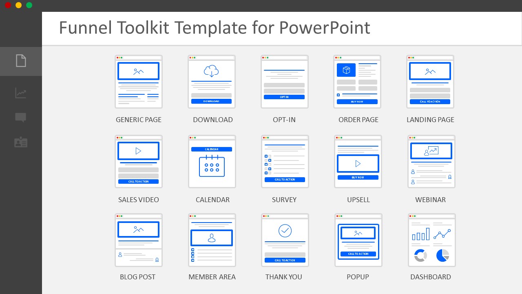Click the Funnel Toolkit Template title text
Viewport: 522px width, 294px height.
pyautogui.click(x=215, y=28)
